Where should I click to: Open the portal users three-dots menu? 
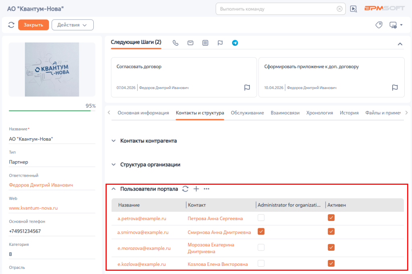click(x=206, y=189)
